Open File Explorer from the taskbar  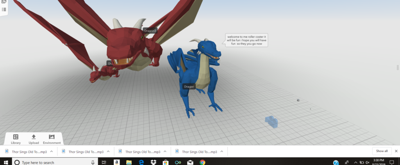[x=129, y=162]
